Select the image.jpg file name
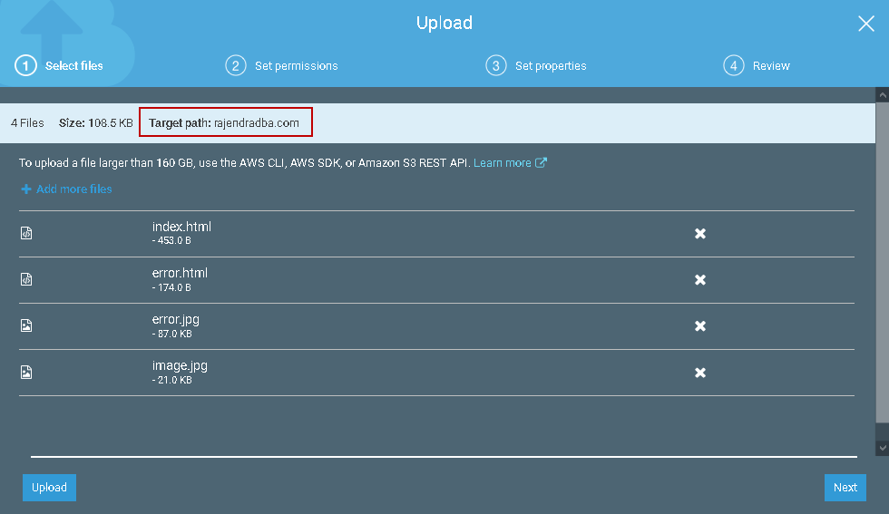Viewport: 889px width, 514px height. (x=180, y=366)
